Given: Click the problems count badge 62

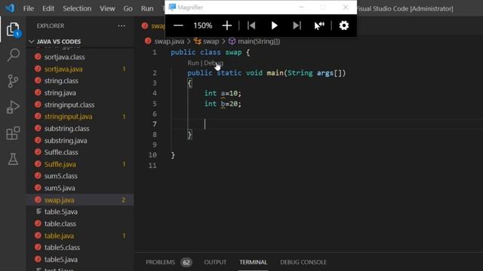Looking at the screenshot, I should coord(186,263).
